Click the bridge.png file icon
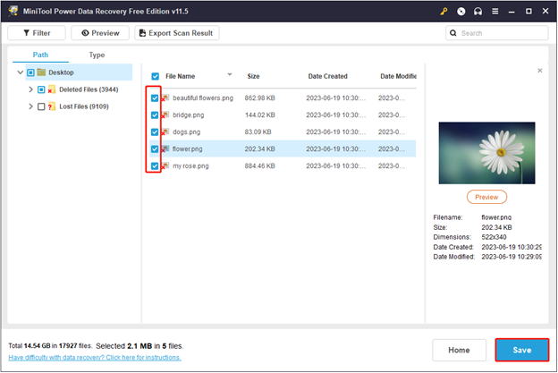Image resolution: width=558 pixels, height=373 pixels. pyautogui.click(x=165, y=115)
